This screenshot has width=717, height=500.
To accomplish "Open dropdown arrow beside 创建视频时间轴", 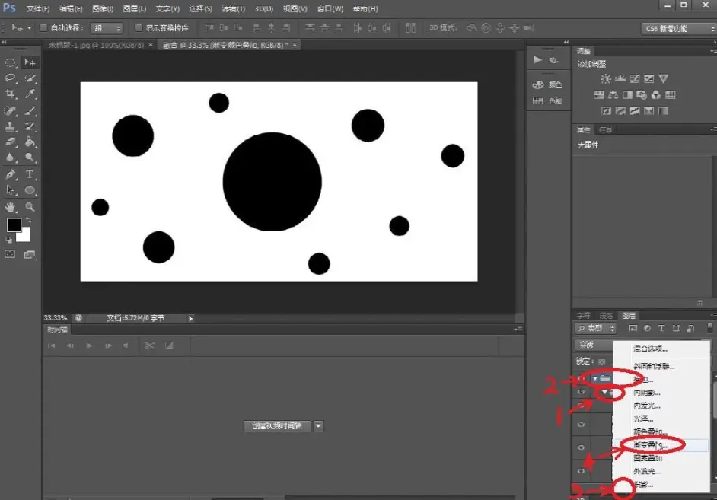I will (x=318, y=426).
